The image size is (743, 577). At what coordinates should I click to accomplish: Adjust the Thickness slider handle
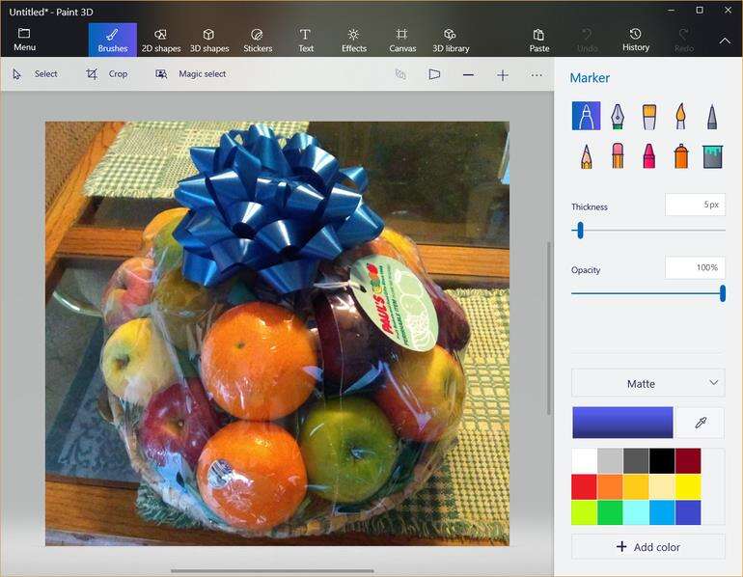click(x=580, y=231)
